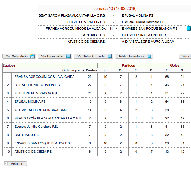This screenshot has height=172, width=191.
Task: Click the Jornada 10 (18-02-2018) header
Action: click(115, 9)
